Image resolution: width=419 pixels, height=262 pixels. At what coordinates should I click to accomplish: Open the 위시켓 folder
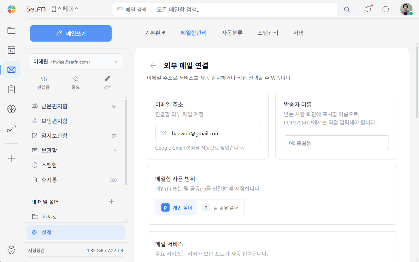point(74,216)
